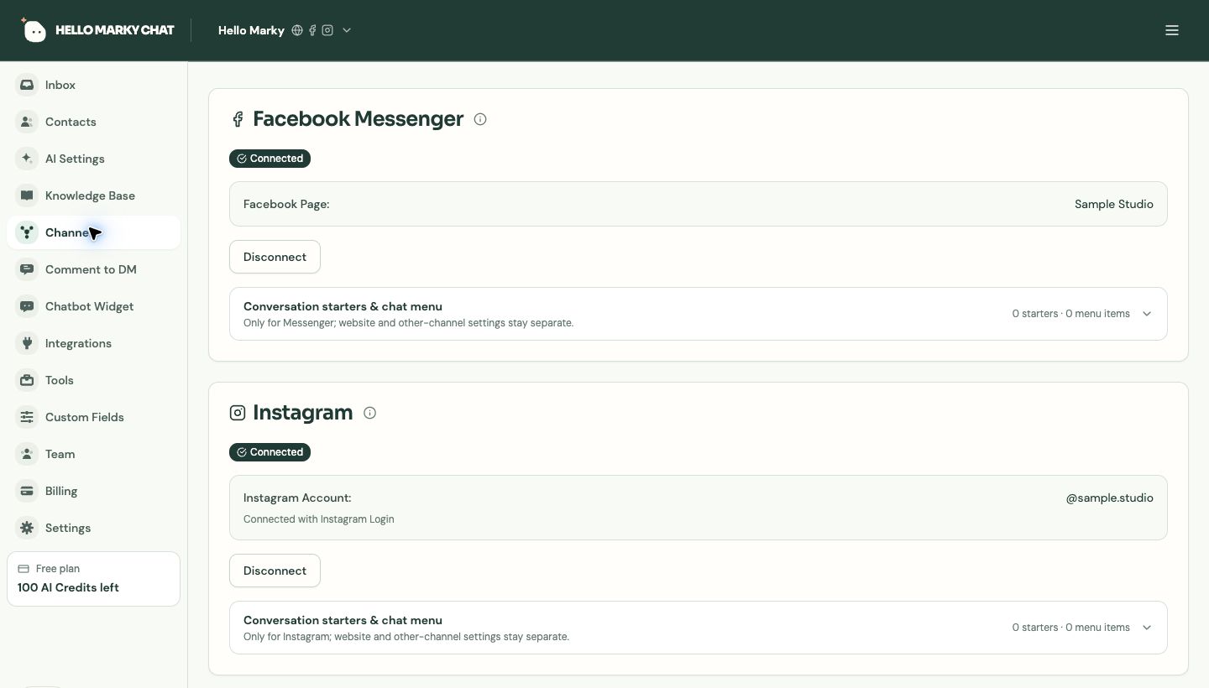The width and height of the screenshot is (1209, 688).
Task: Disconnect the Instagram account
Action: 275,571
